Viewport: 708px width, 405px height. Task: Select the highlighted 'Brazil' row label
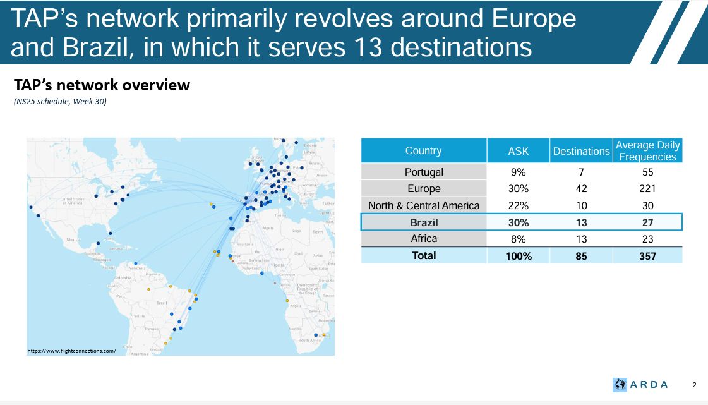(x=424, y=222)
